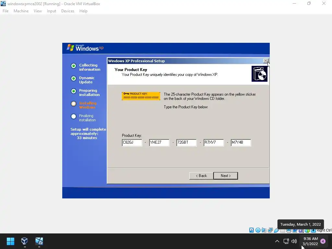Open the Help menu
Screen dimensions: 332x249
tap(83, 11)
